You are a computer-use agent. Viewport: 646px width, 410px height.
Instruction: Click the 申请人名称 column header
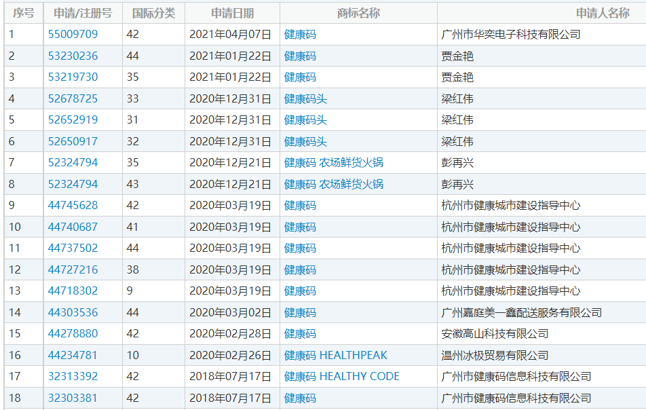point(603,13)
